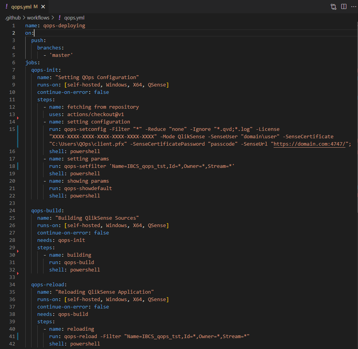358x349 pixels.
Task: Close the qops.yml editor tab
Action: click(43, 7)
